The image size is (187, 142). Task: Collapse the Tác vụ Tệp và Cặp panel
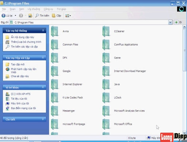pos(43,58)
